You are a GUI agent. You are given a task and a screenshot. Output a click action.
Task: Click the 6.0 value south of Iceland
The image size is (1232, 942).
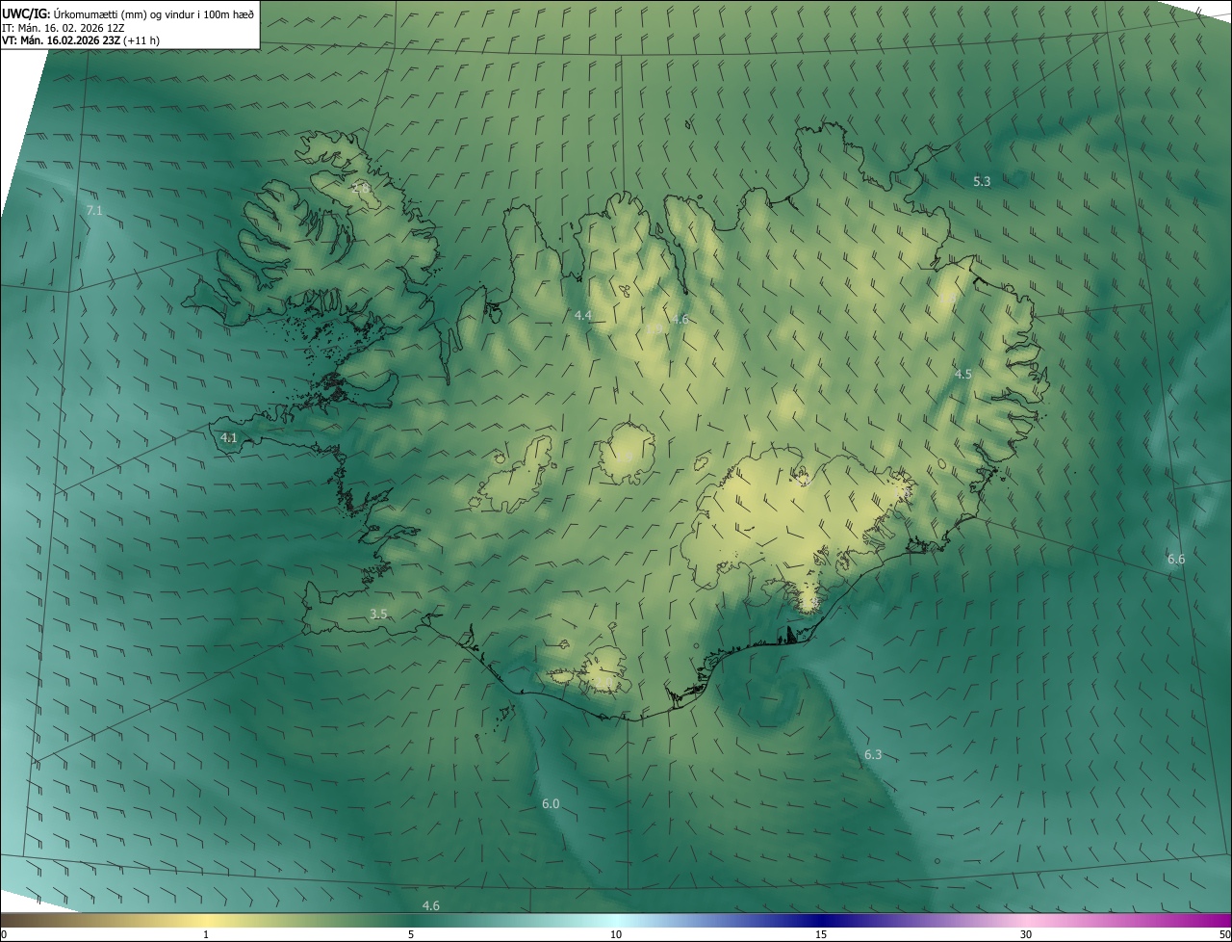[x=551, y=803]
